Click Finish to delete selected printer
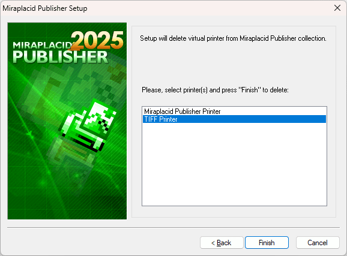The image size is (347, 256). [x=267, y=243]
